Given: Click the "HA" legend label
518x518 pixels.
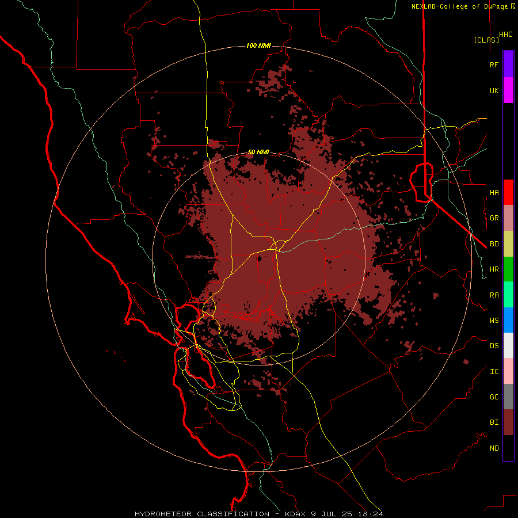Looking at the screenshot, I should click(x=494, y=193).
